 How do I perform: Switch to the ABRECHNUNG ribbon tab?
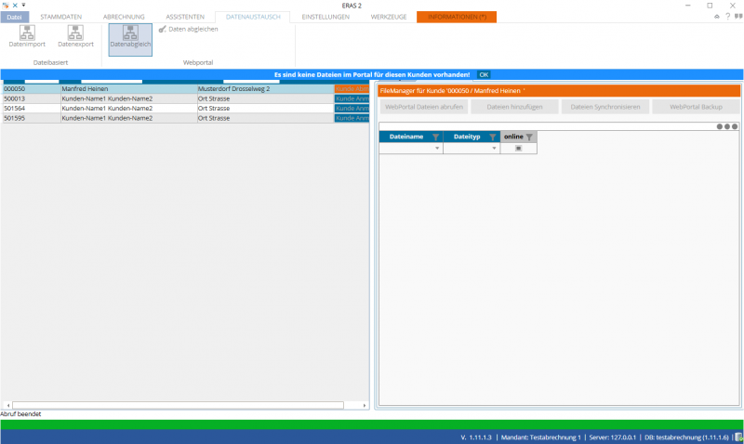(124, 17)
